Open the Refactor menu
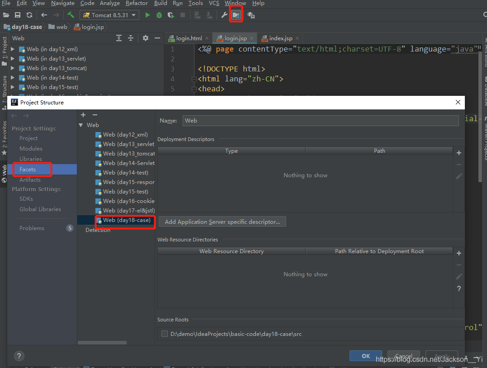 [137, 3]
